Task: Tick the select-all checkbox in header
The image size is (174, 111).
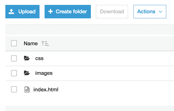Action: tap(14, 43)
